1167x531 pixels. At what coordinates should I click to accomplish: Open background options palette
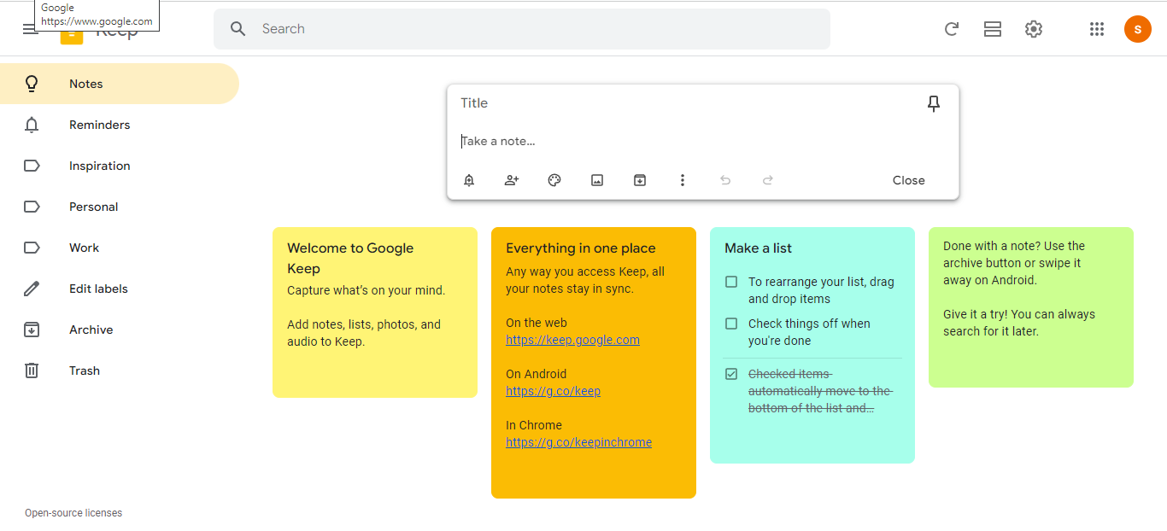point(554,180)
